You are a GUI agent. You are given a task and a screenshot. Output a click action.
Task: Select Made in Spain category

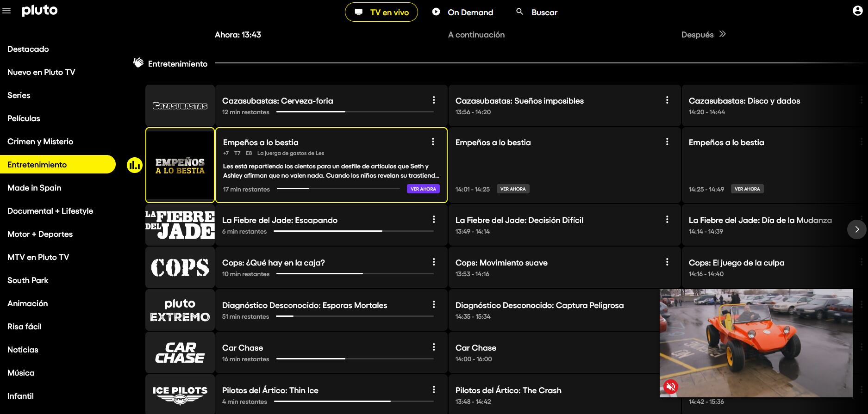[34, 188]
